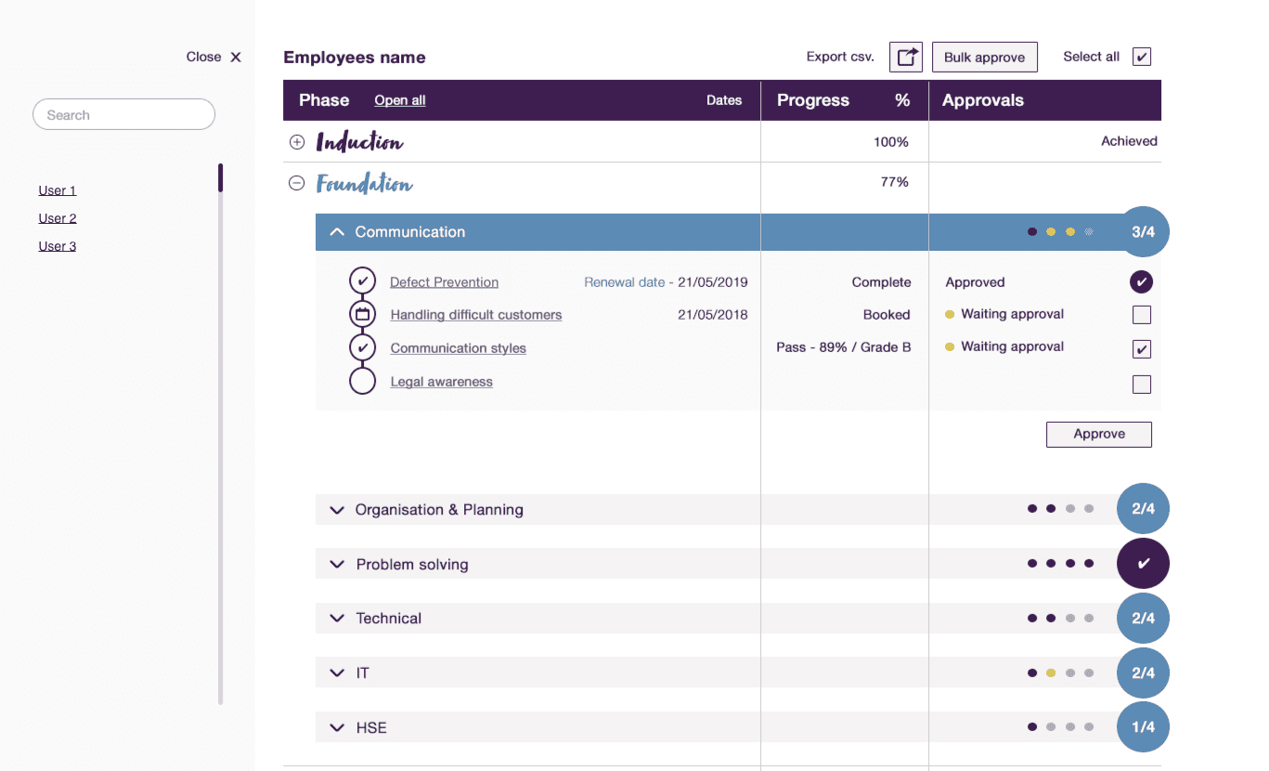Click Waiting approval for Handling difficult customers
The width and height of the screenshot is (1269, 771).
point(1013,314)
